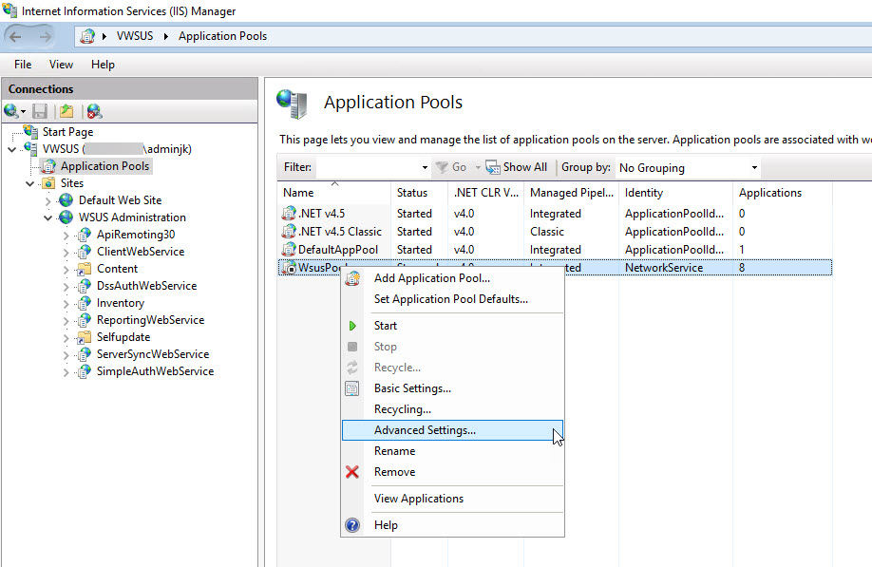Image resolution: width=872 pixels, height=567 pixels.
Task: Choose Set Application Pool Defaults...
Action: point(452,299)
